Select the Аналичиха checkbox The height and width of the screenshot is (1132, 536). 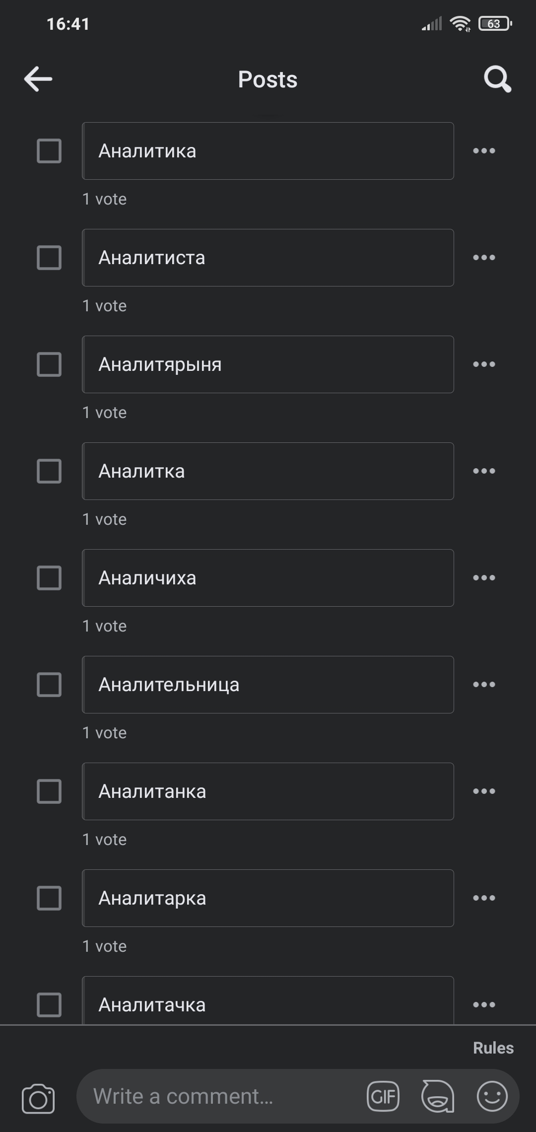49,578
